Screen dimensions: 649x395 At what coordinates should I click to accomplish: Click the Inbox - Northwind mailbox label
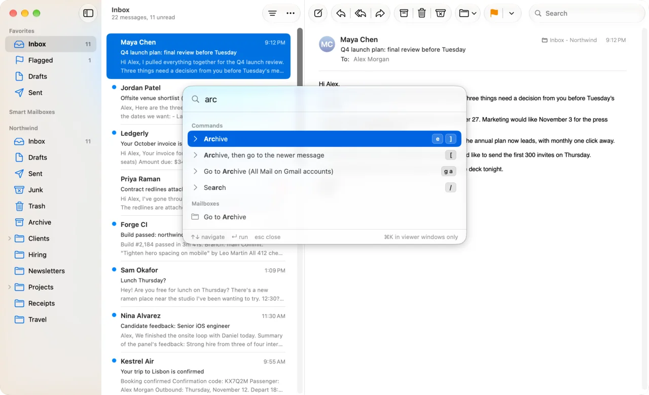(x=569, y=40)
